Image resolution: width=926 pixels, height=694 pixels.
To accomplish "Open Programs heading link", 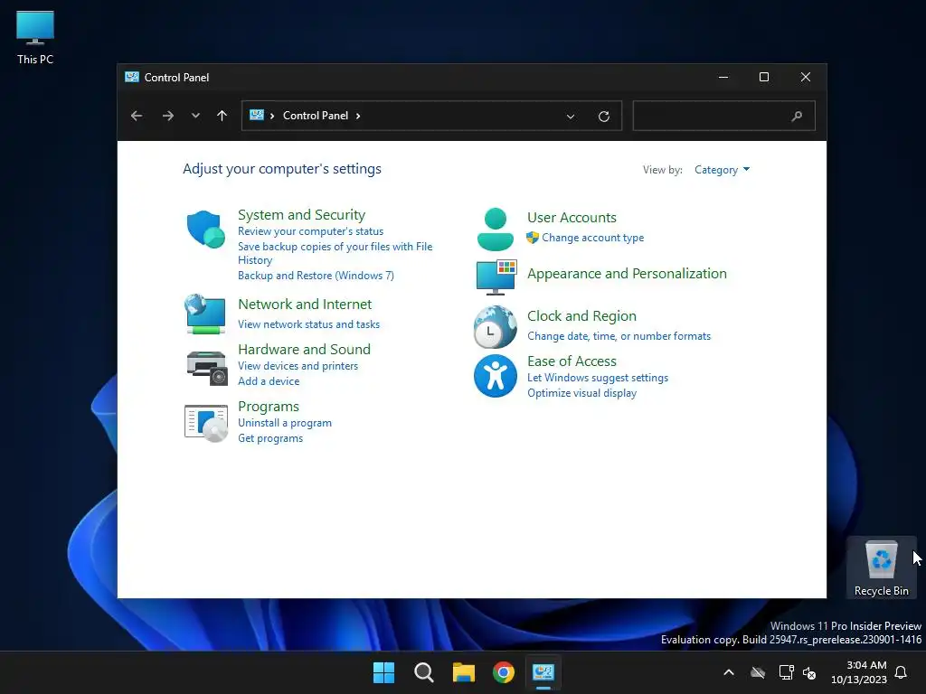I will tap(268, 407).
